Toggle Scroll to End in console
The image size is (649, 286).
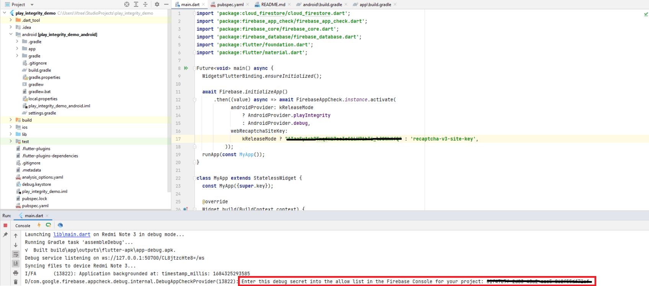(16, 263)
